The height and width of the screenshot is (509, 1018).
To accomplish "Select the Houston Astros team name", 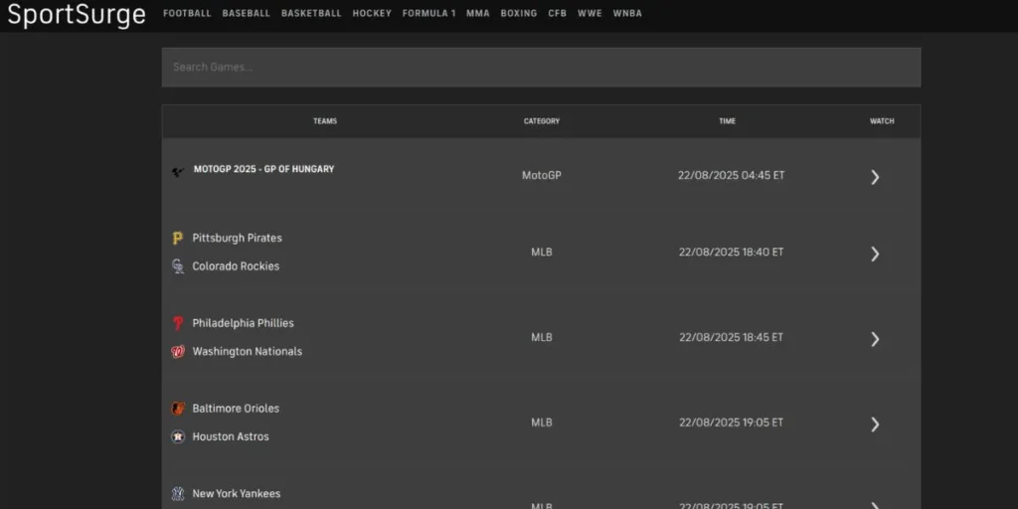I will [x=231, y=436].
